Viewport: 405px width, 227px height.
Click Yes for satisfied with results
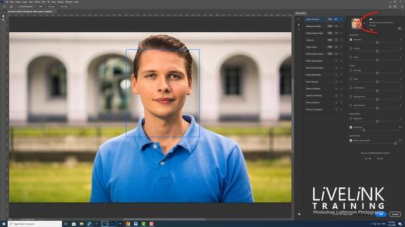(368, 159)
